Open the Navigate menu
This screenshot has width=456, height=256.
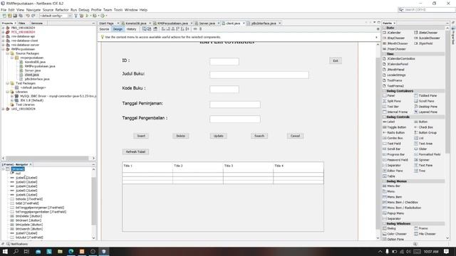pos(33,10)
